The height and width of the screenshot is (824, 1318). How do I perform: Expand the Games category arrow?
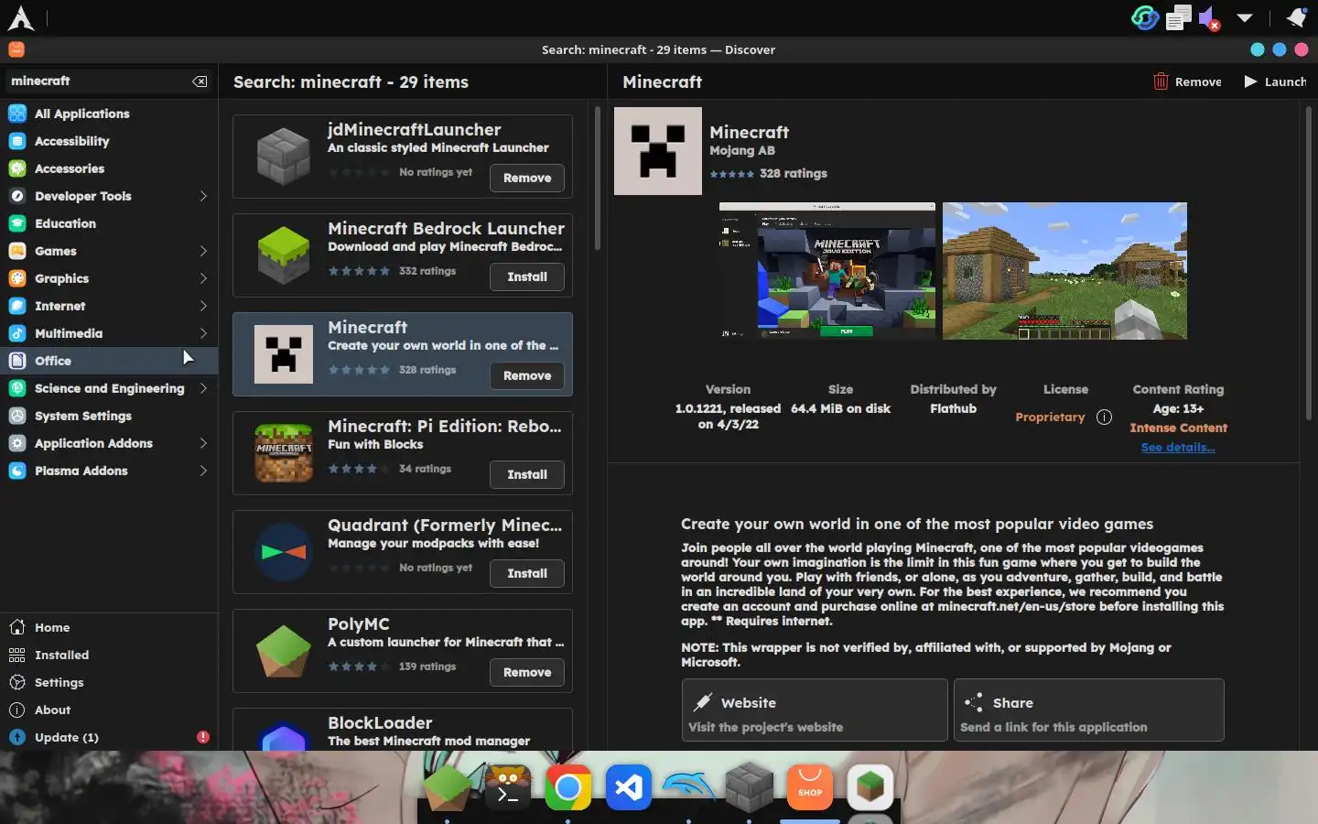pos(203,251)
